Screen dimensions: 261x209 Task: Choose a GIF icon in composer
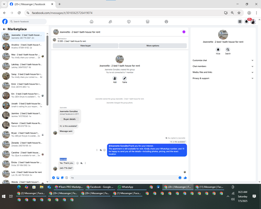coord(66,178)
